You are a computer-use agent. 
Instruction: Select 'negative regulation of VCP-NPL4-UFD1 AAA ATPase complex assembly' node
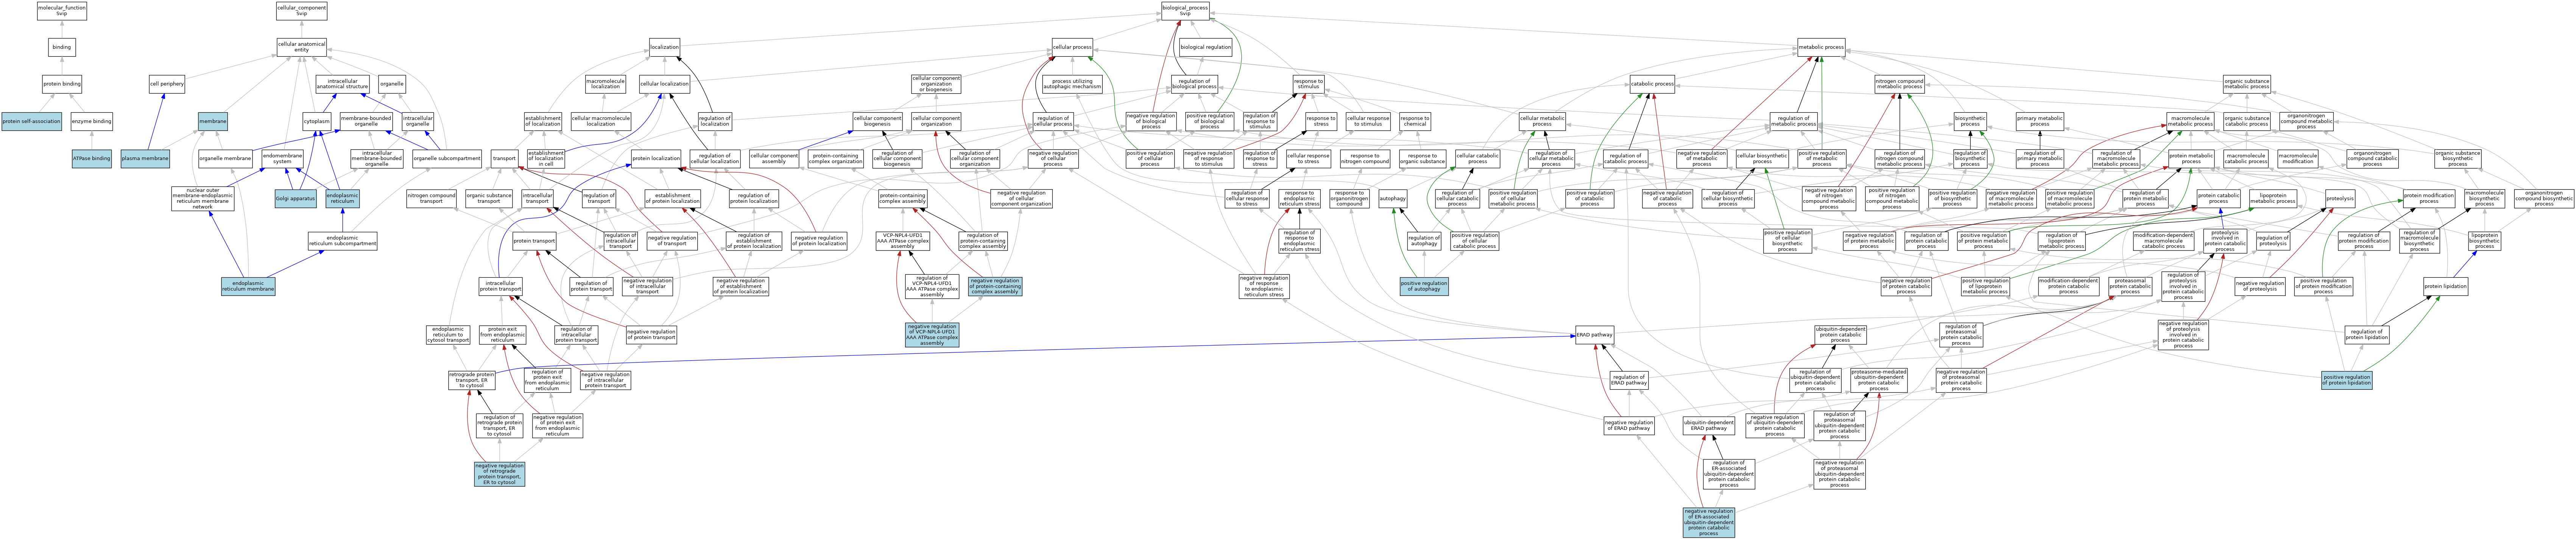click(932, 334)
